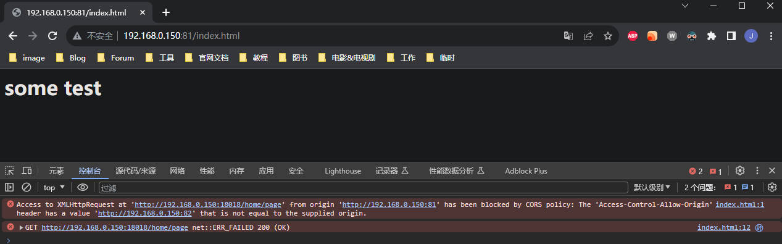Open the Adblock Plus DevTools tab
Image resolution: width=782 pixels, height=244 pixels.
(526, 171)
